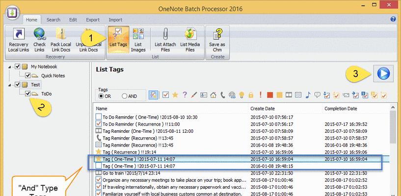Image resolution: width=401 pixels, height=196 pixels.
Task: Select row 'Tag ( Recurrence ) !!19:14'
Action: (x=241, y=152)
